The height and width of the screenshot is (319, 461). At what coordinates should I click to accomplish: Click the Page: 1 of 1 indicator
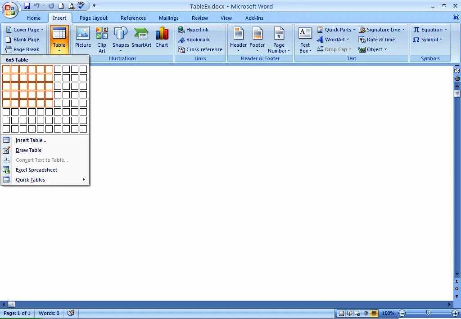(17, 313)
